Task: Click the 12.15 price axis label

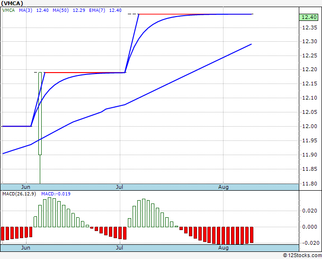Action: 310,84
